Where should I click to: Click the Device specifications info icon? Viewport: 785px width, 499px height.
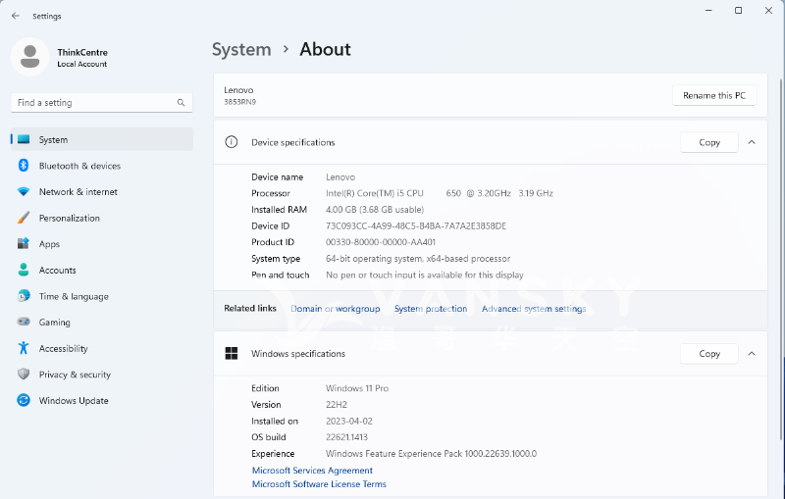pyautogui.click(x=232, y=142)
